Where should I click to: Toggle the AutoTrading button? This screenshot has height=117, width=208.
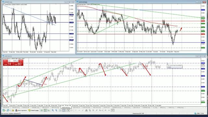21,110
